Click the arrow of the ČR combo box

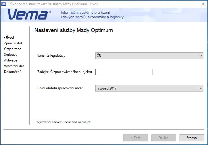[201, 56]
